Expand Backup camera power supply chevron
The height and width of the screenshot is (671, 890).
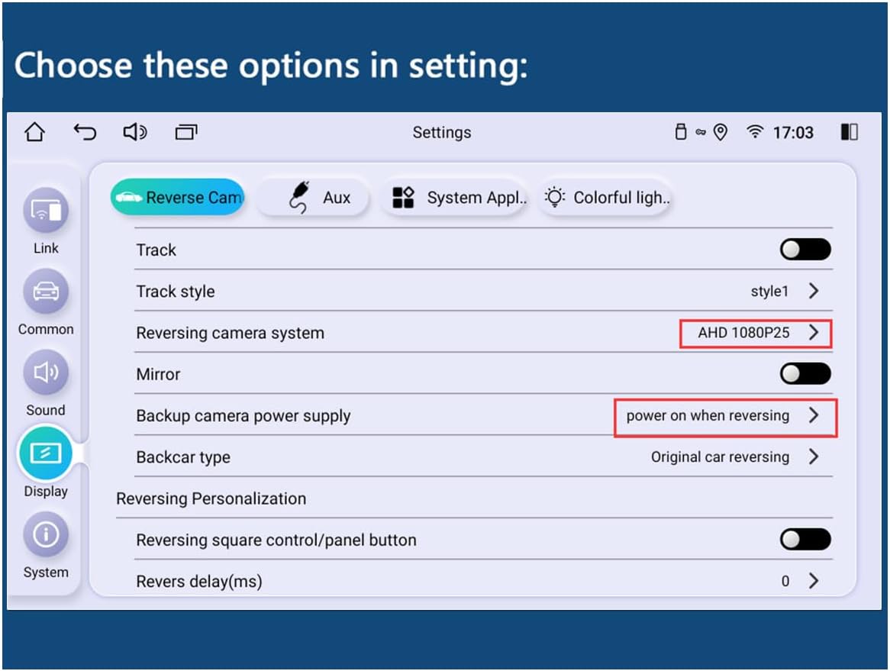[814, 415]
